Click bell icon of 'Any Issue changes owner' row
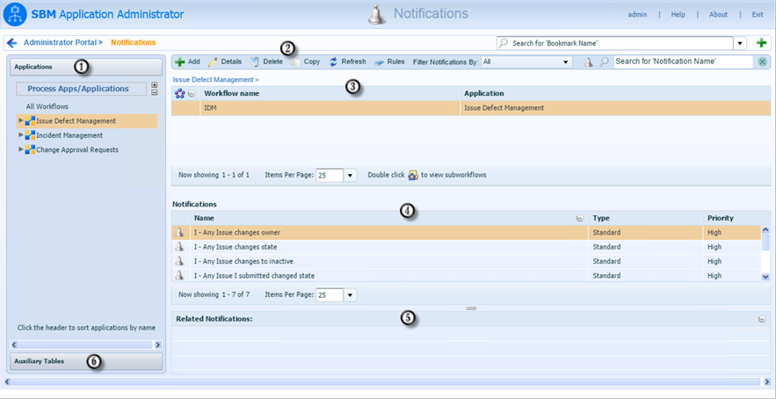 [x=180, y=232]
